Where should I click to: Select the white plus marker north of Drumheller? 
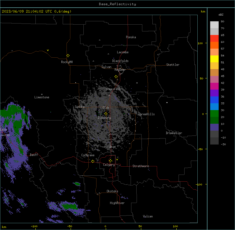click(167, 102)
